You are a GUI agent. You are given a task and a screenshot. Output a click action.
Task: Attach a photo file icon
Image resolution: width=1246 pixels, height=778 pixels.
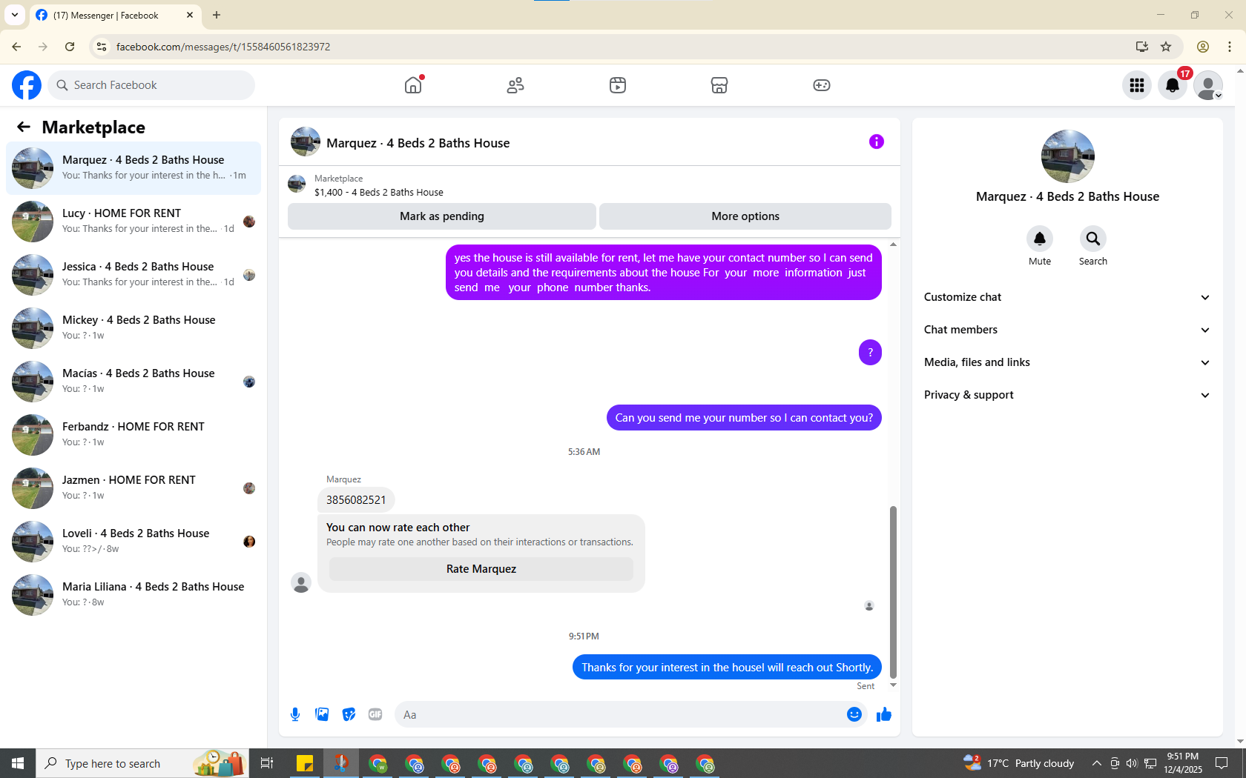tap(322, 714)
